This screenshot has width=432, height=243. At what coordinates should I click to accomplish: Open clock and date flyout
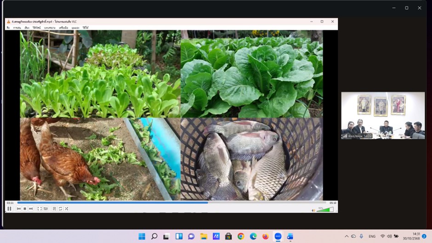pos(413,236)
